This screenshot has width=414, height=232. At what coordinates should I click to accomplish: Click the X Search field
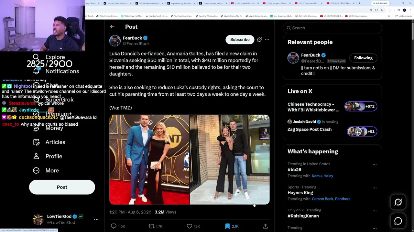(x=332, y=28)
